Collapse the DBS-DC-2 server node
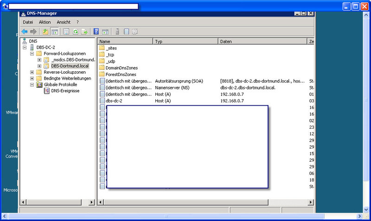Image resolution: width=371 pixels, height=221 pixels. tap(25, 47)
